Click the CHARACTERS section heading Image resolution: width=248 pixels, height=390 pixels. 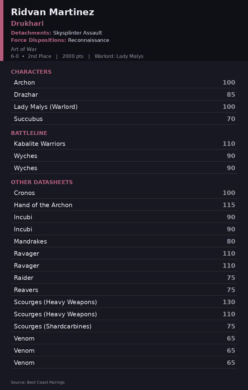(x=31, y=72)
